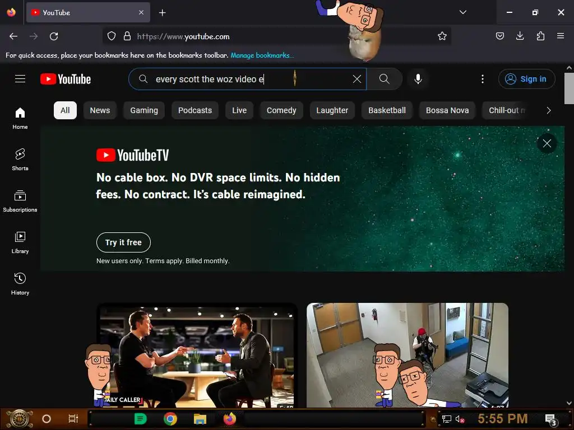This screenshot has width=574, height=430.
Task: Click the Try it free button
Action: point(123,242)
